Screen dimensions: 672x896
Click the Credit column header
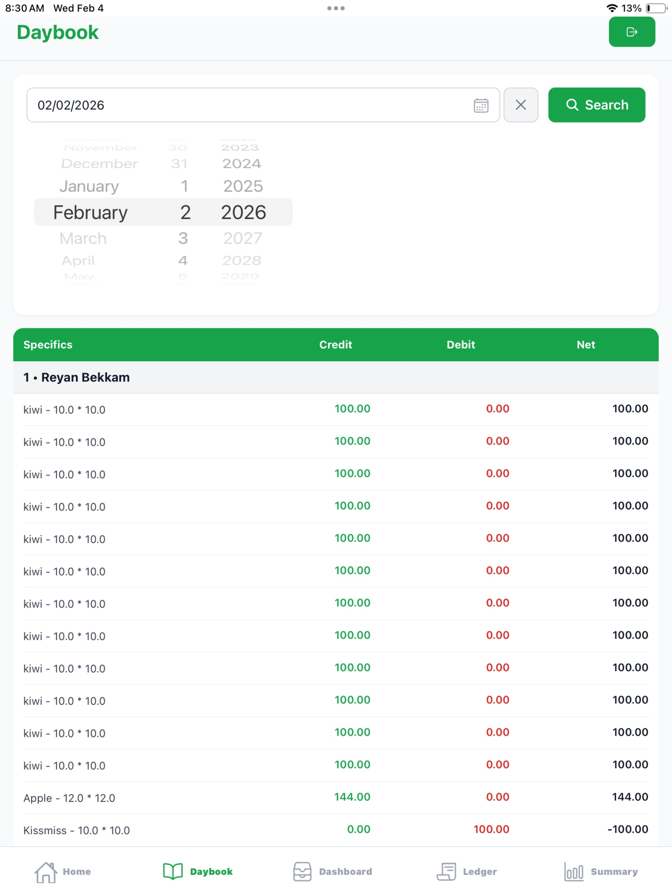pos(335,345)
